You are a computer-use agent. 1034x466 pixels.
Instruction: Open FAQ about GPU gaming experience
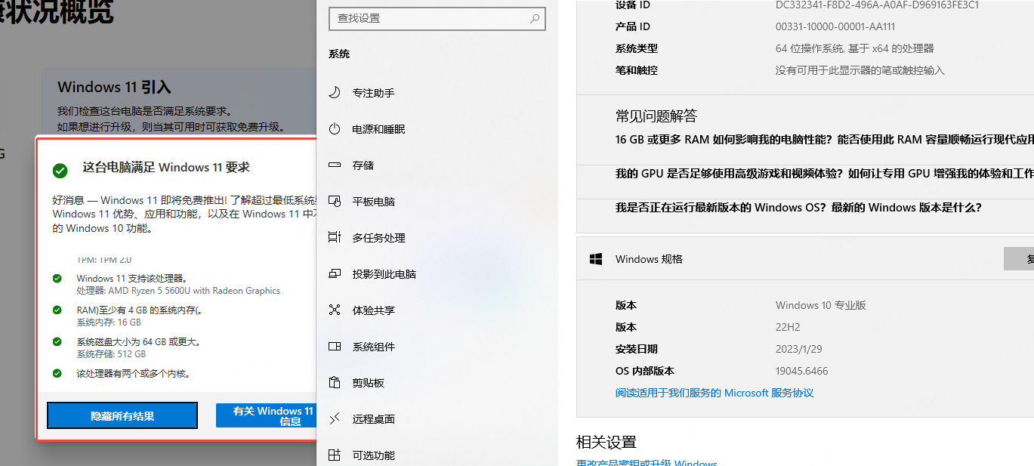point(824,174)
